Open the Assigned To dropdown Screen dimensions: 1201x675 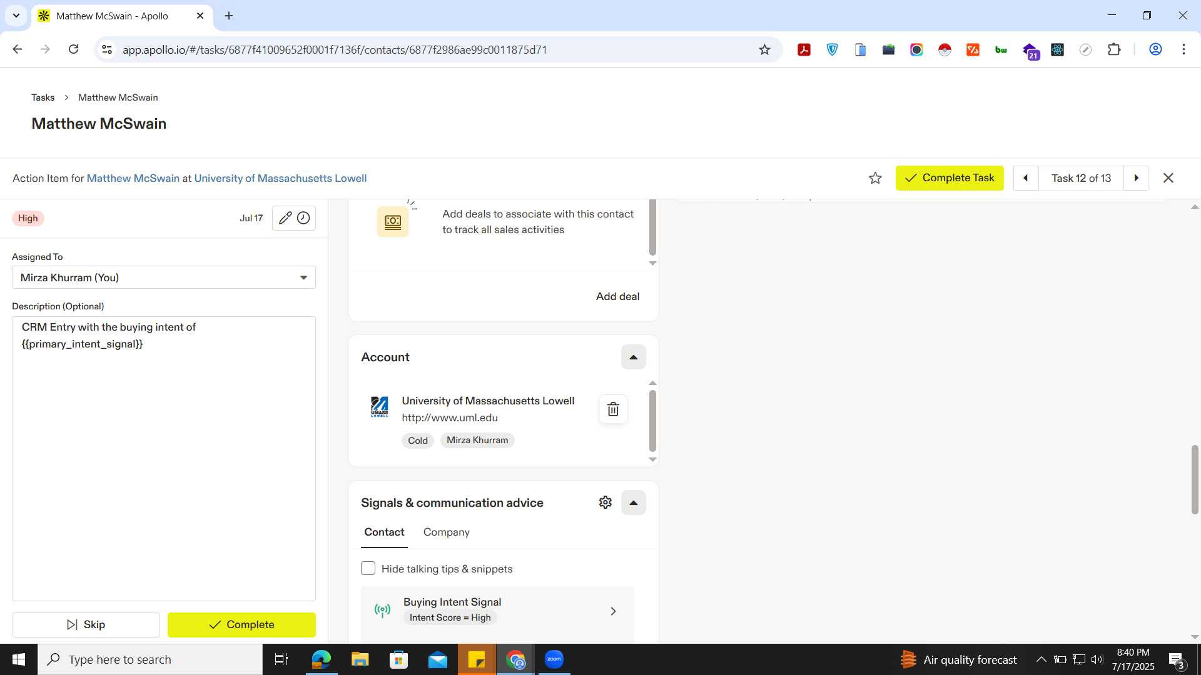point(164,277)
